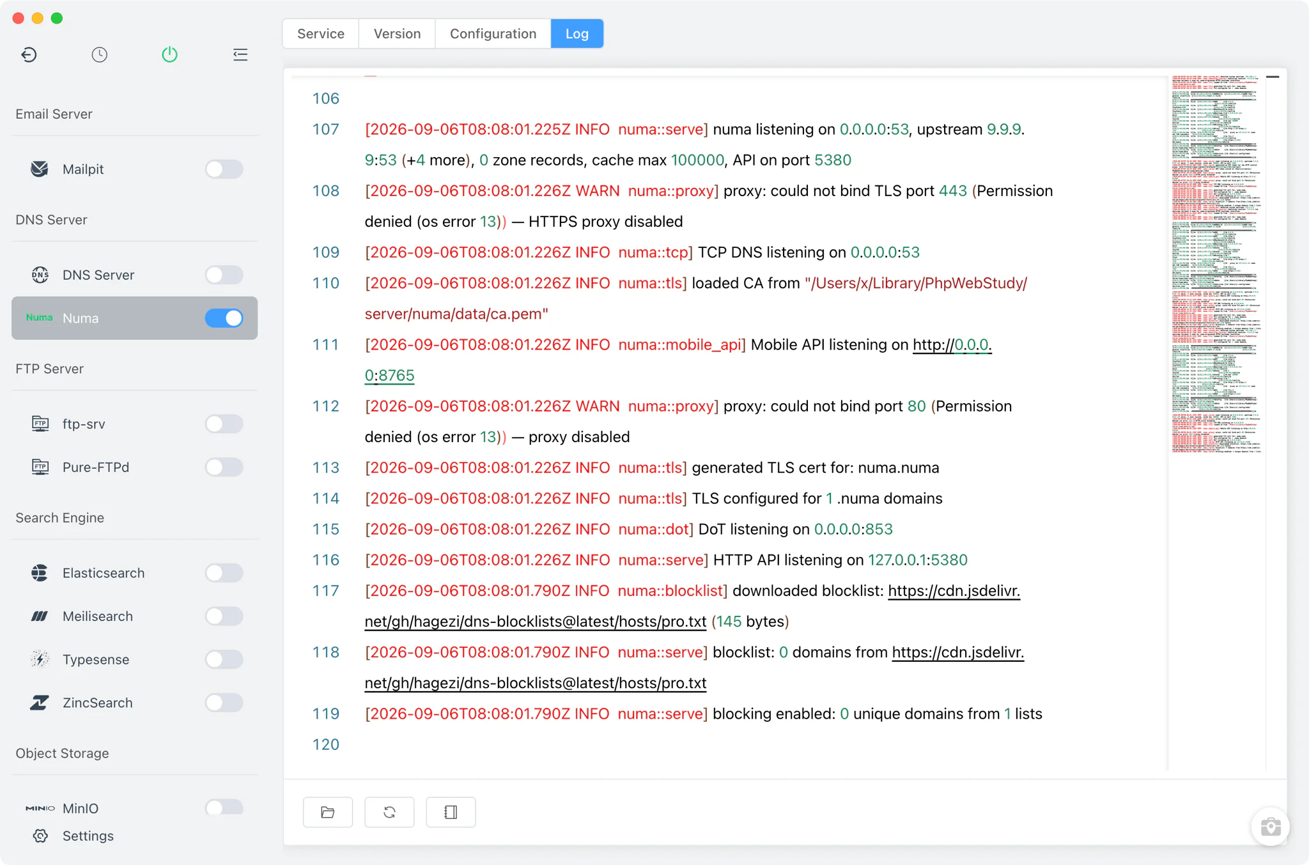Click the Meilisearch logo icon

click(40, 616)
